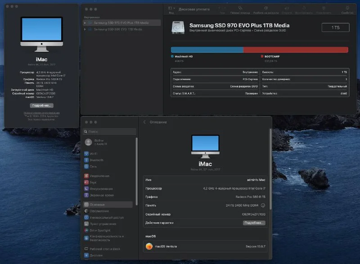
Task: Select Рабочий стол и Dock sidebar item
Action: [x=104, y=249]
